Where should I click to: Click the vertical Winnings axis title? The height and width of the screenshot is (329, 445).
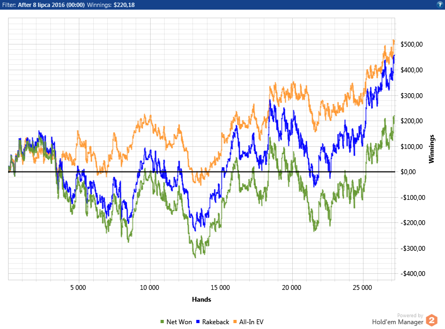pos(432,149)
